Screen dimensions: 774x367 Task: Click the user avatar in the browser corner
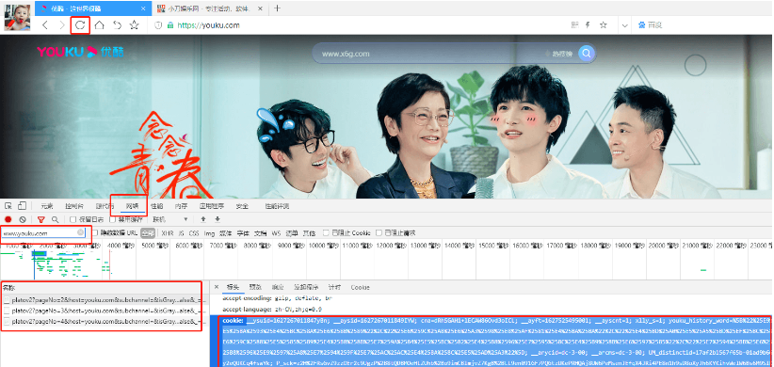(17, 18)
